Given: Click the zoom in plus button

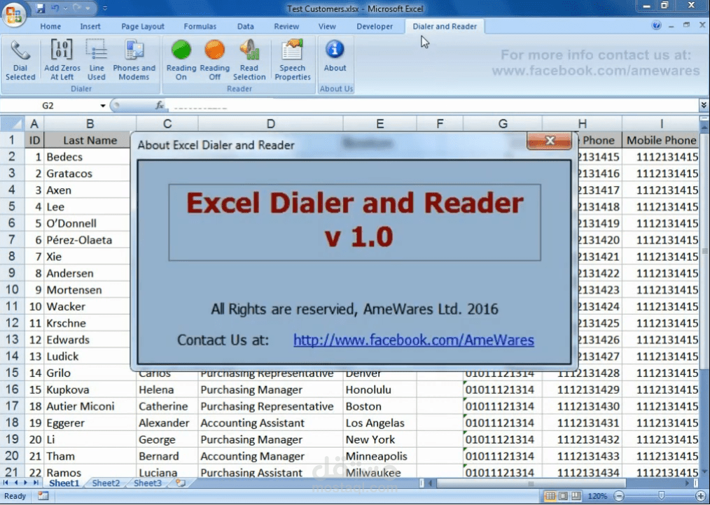Looking at the screenshot, I should [700, 496].
